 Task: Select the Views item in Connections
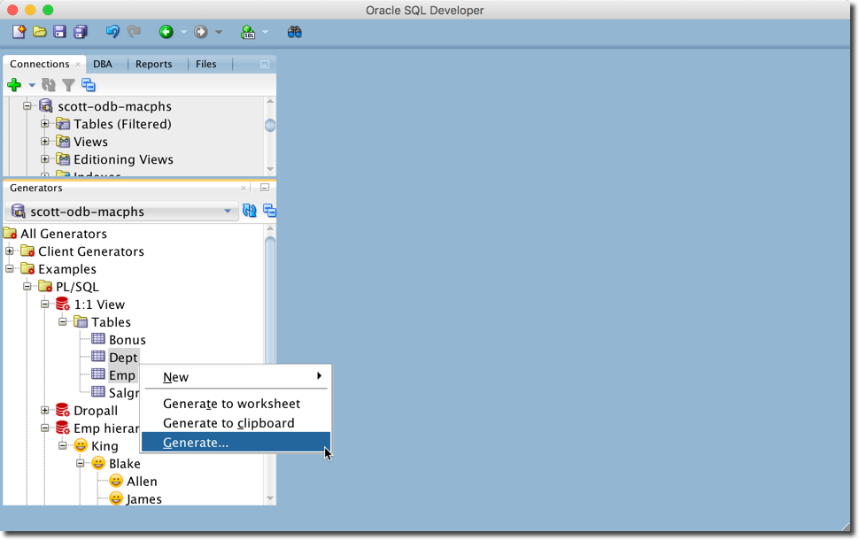[90, 142]
